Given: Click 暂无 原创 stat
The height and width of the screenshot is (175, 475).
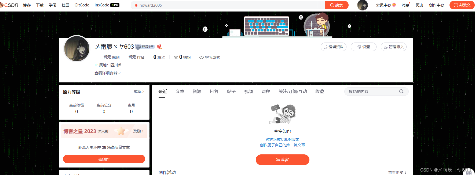Looking at the screenshot, I should tap(111, 57).
